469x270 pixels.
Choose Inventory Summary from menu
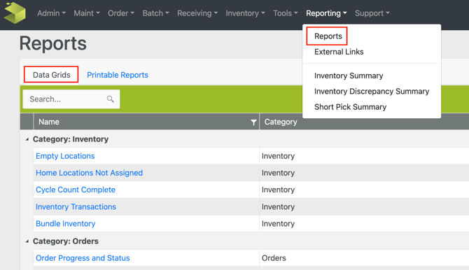349,76
